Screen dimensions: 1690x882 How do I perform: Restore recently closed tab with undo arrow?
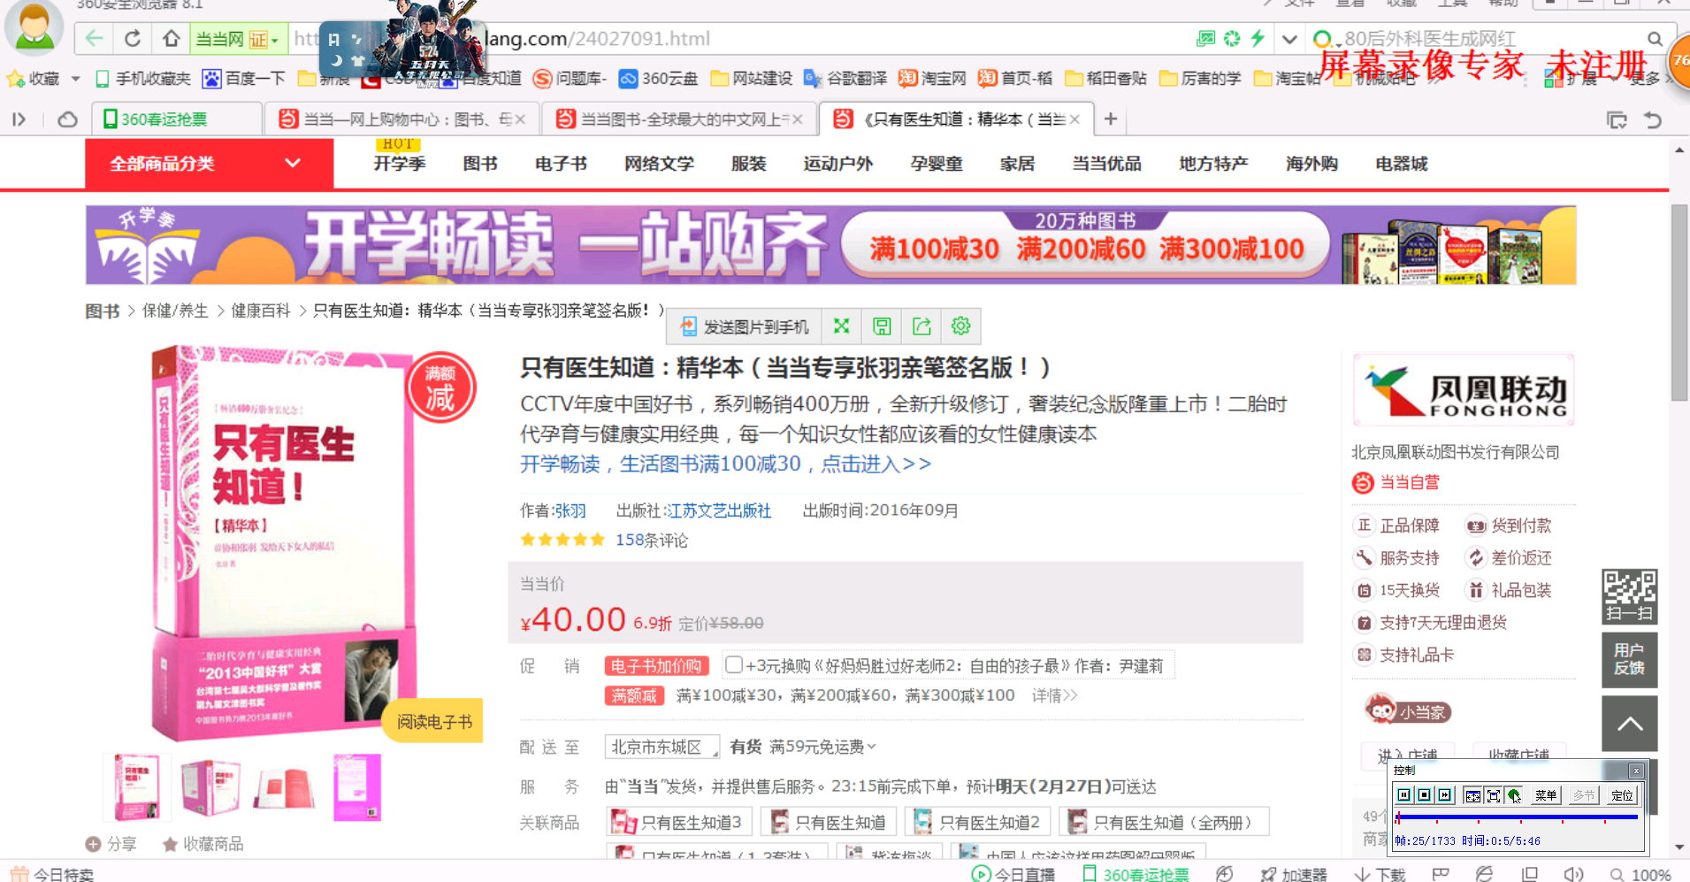coord(1653,119)
